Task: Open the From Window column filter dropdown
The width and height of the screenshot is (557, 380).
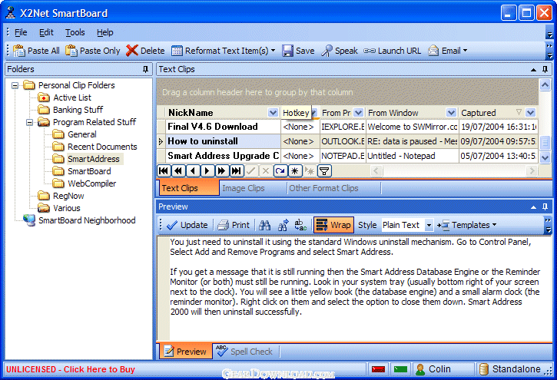Action: click(451, 113)
